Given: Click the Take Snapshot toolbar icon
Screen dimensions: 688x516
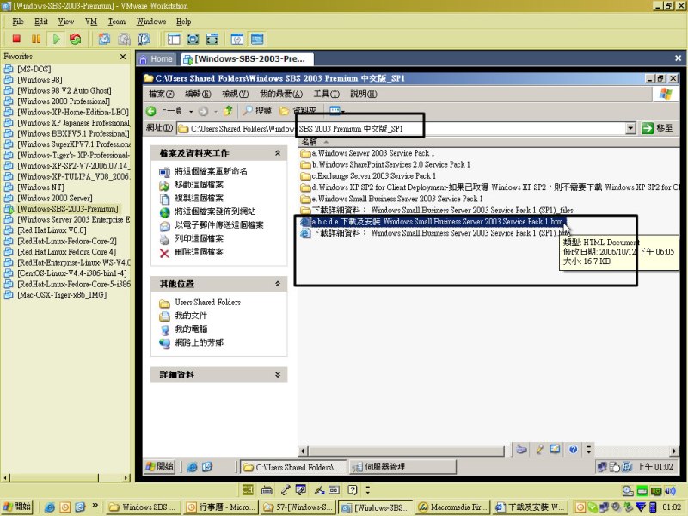Looking at the screenshot, I should [x=104, y=39].
